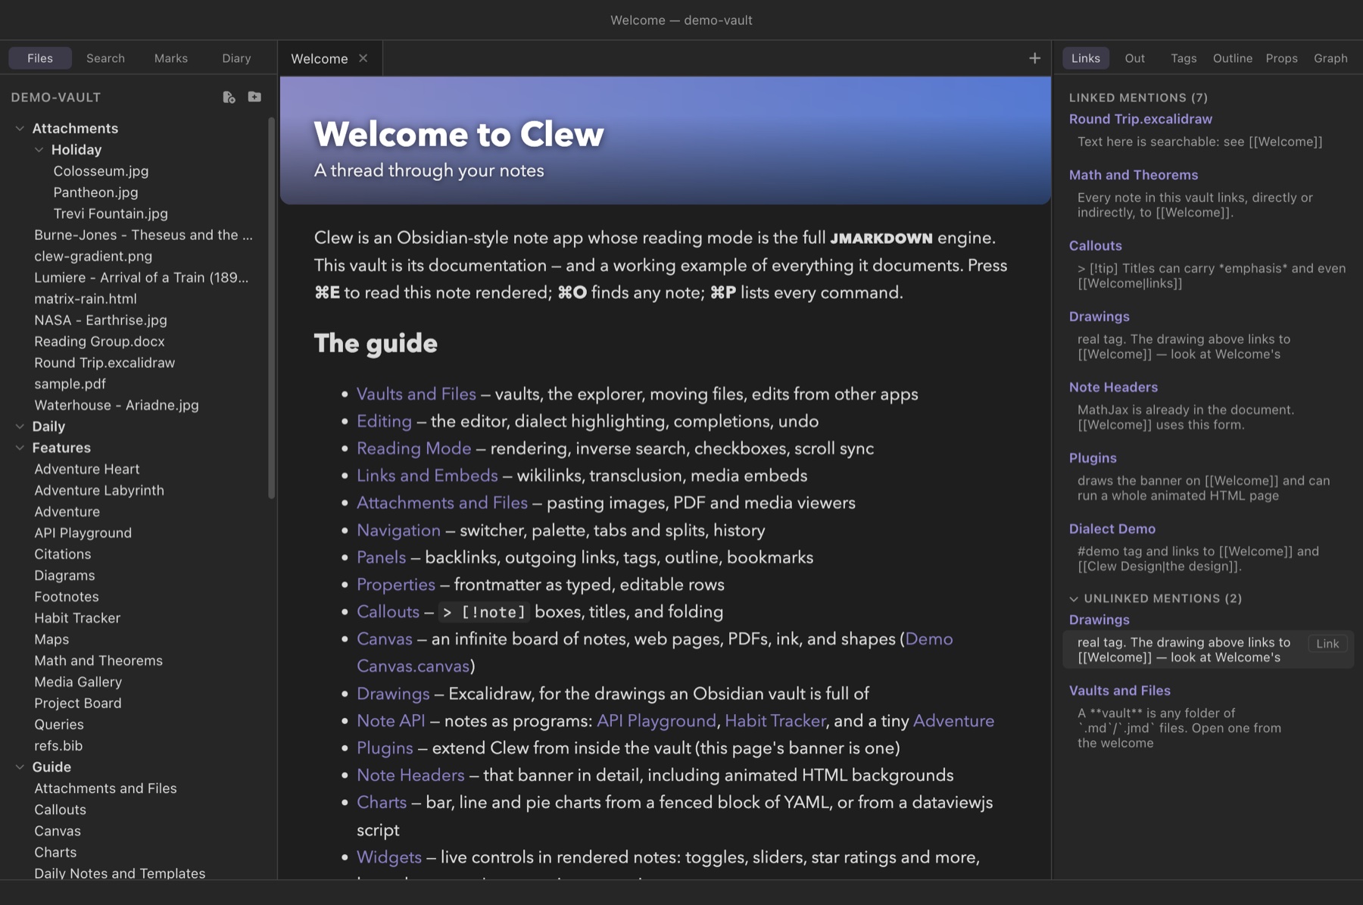Open API Playground in the file tree
Image resolution: width=1363 pixels, height=905 pixels.
coord(83,533)
